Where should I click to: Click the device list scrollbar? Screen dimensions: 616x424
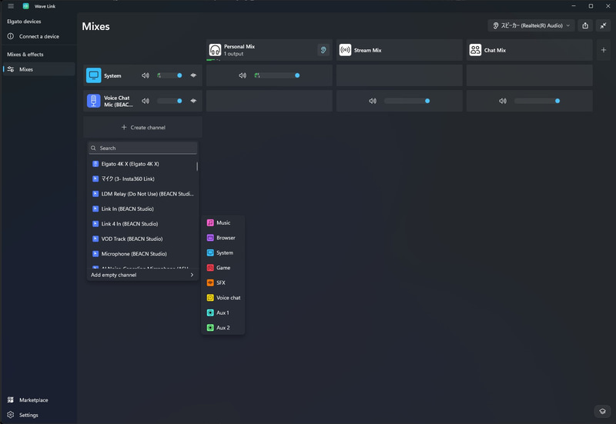tap(197, 166)
